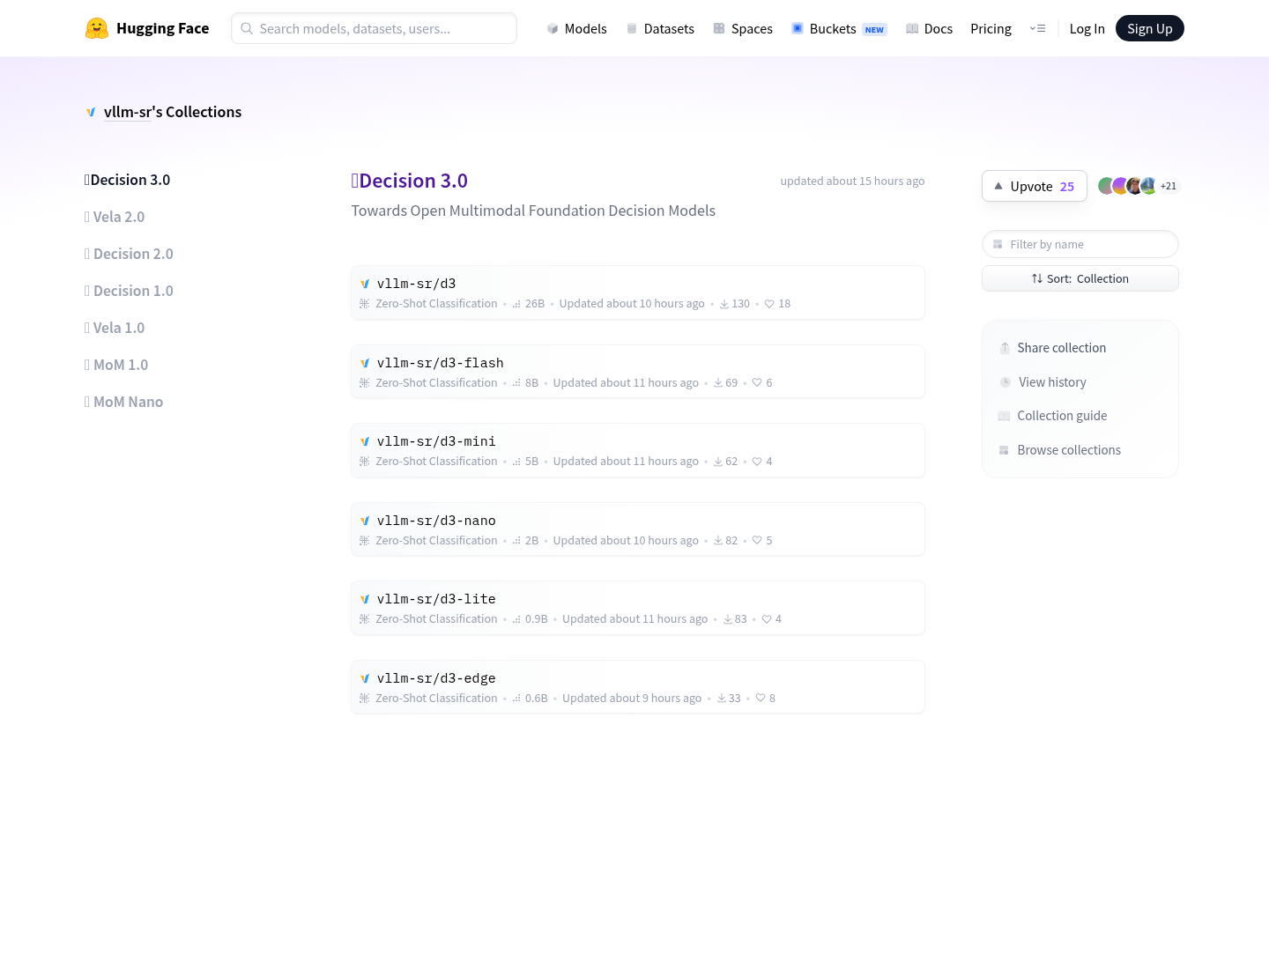Select MoM 1.0 collection in sidebar

coord(116,365)
